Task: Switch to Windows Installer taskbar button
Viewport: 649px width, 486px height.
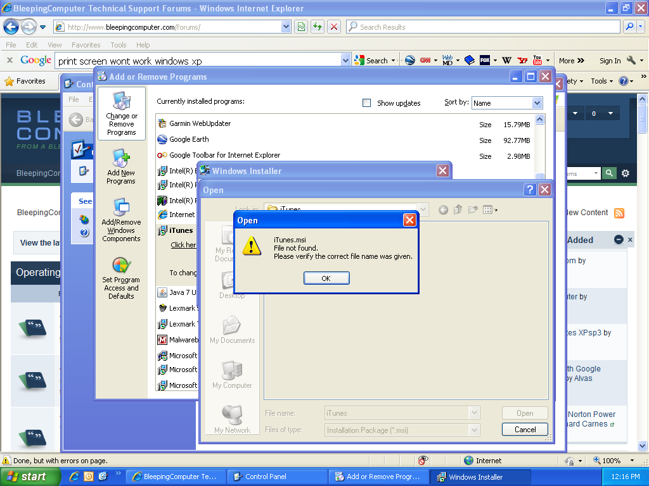Action: coord(480,477)
